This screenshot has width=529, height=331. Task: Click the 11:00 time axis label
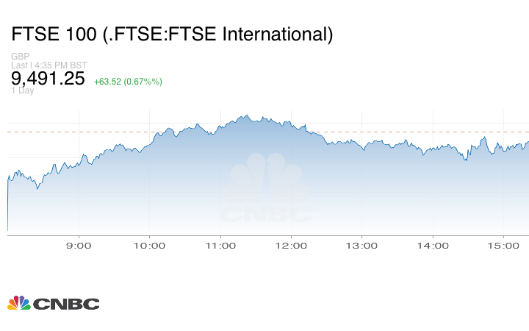click(x=220, y=246)
